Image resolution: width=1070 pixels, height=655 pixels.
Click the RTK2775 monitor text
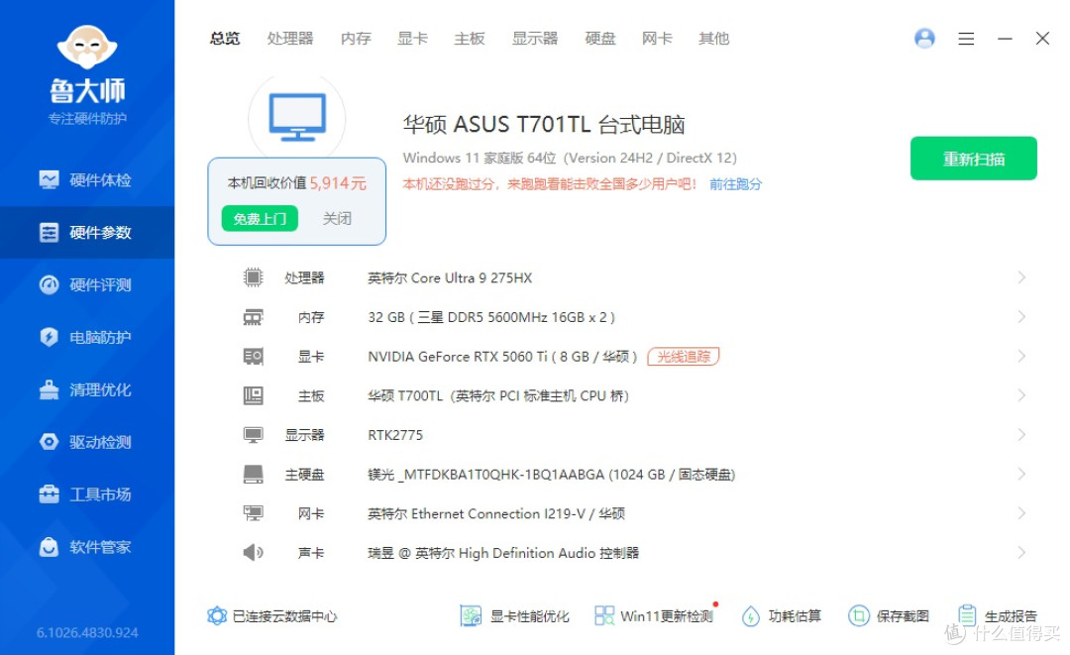(x=395, y=435)
